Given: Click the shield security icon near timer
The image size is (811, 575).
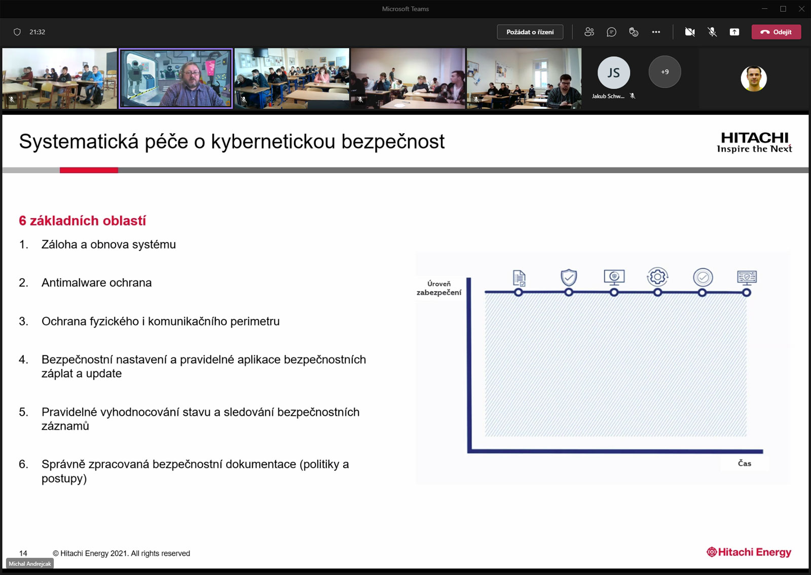Looking at the screenshot, I should (17, 32).
